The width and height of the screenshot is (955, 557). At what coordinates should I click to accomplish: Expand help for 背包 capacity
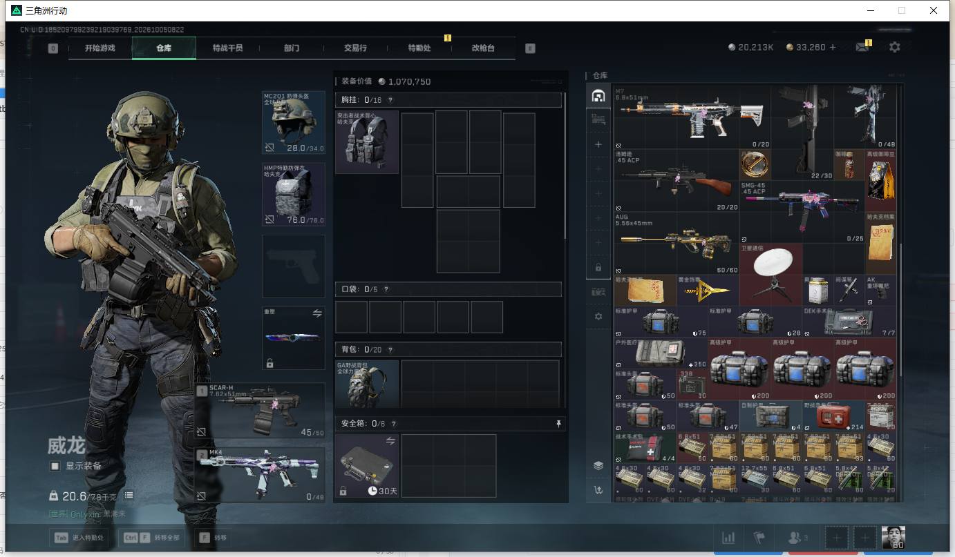[390, 350]
